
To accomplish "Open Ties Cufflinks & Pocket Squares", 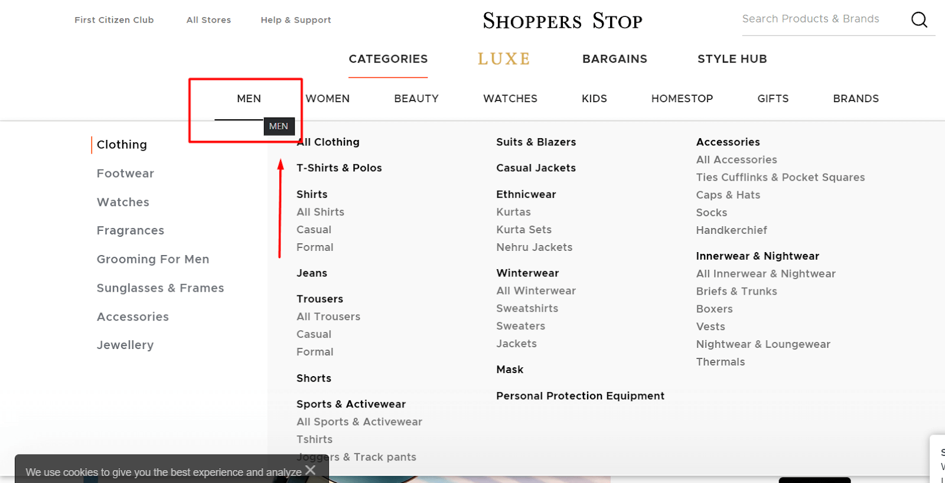I will coord(780,178).
